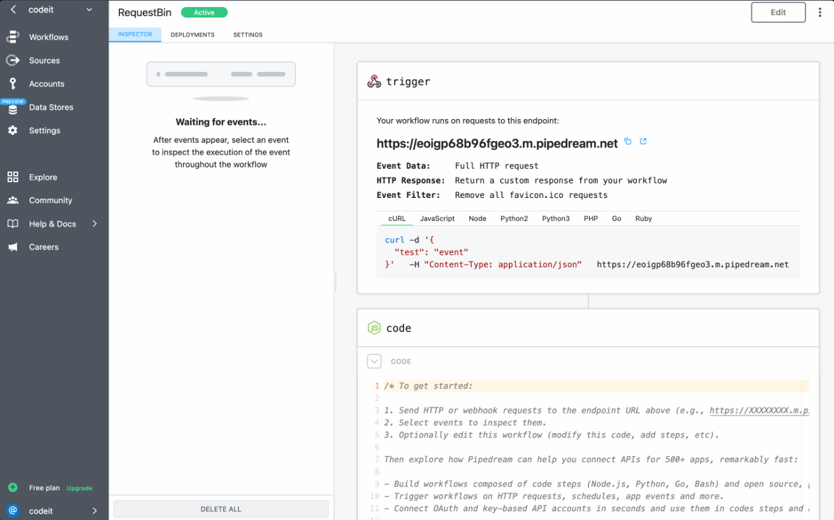Switch to the Inspector tab
This screenshot has height=520, width=834.
(135, 35)
